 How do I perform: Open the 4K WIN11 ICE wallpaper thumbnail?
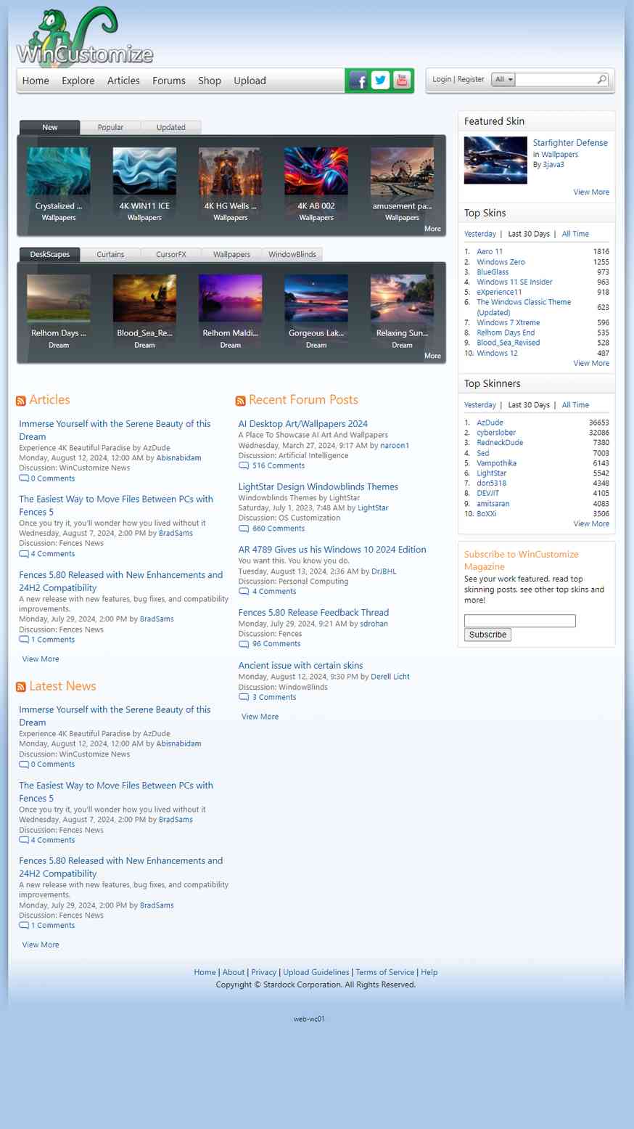pos(144,172)
